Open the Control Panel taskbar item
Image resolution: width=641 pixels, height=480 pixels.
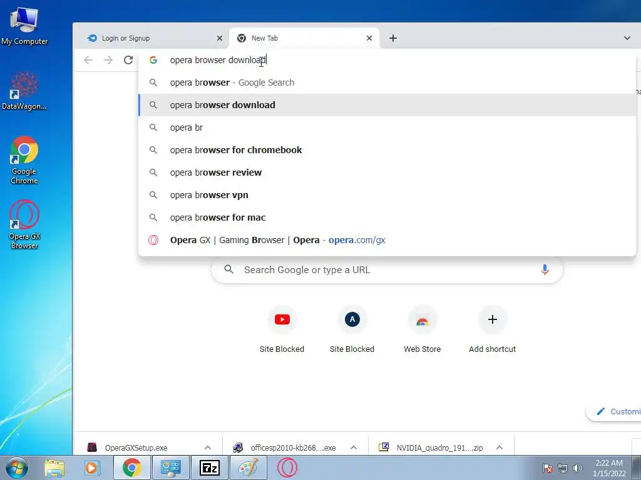[170, 467]
